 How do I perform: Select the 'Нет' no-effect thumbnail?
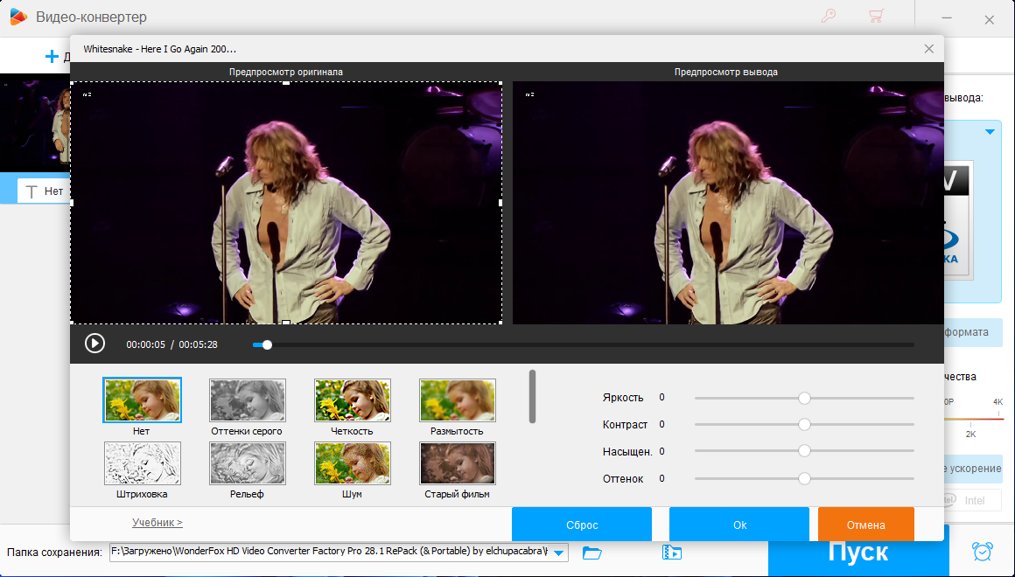tap(142, 400)
